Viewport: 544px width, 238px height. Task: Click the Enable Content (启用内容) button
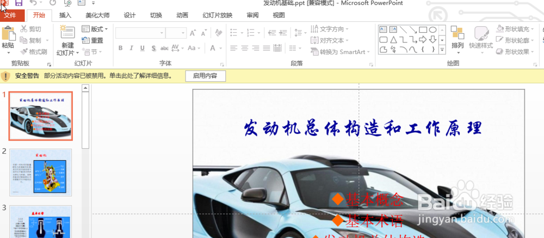click(x=206, y=76)
